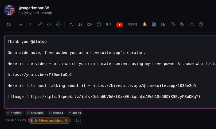Image resolution: width=216 pixels, height=129 pixels.
Task: Apply italic formatting
Action: tap(30, 24)
